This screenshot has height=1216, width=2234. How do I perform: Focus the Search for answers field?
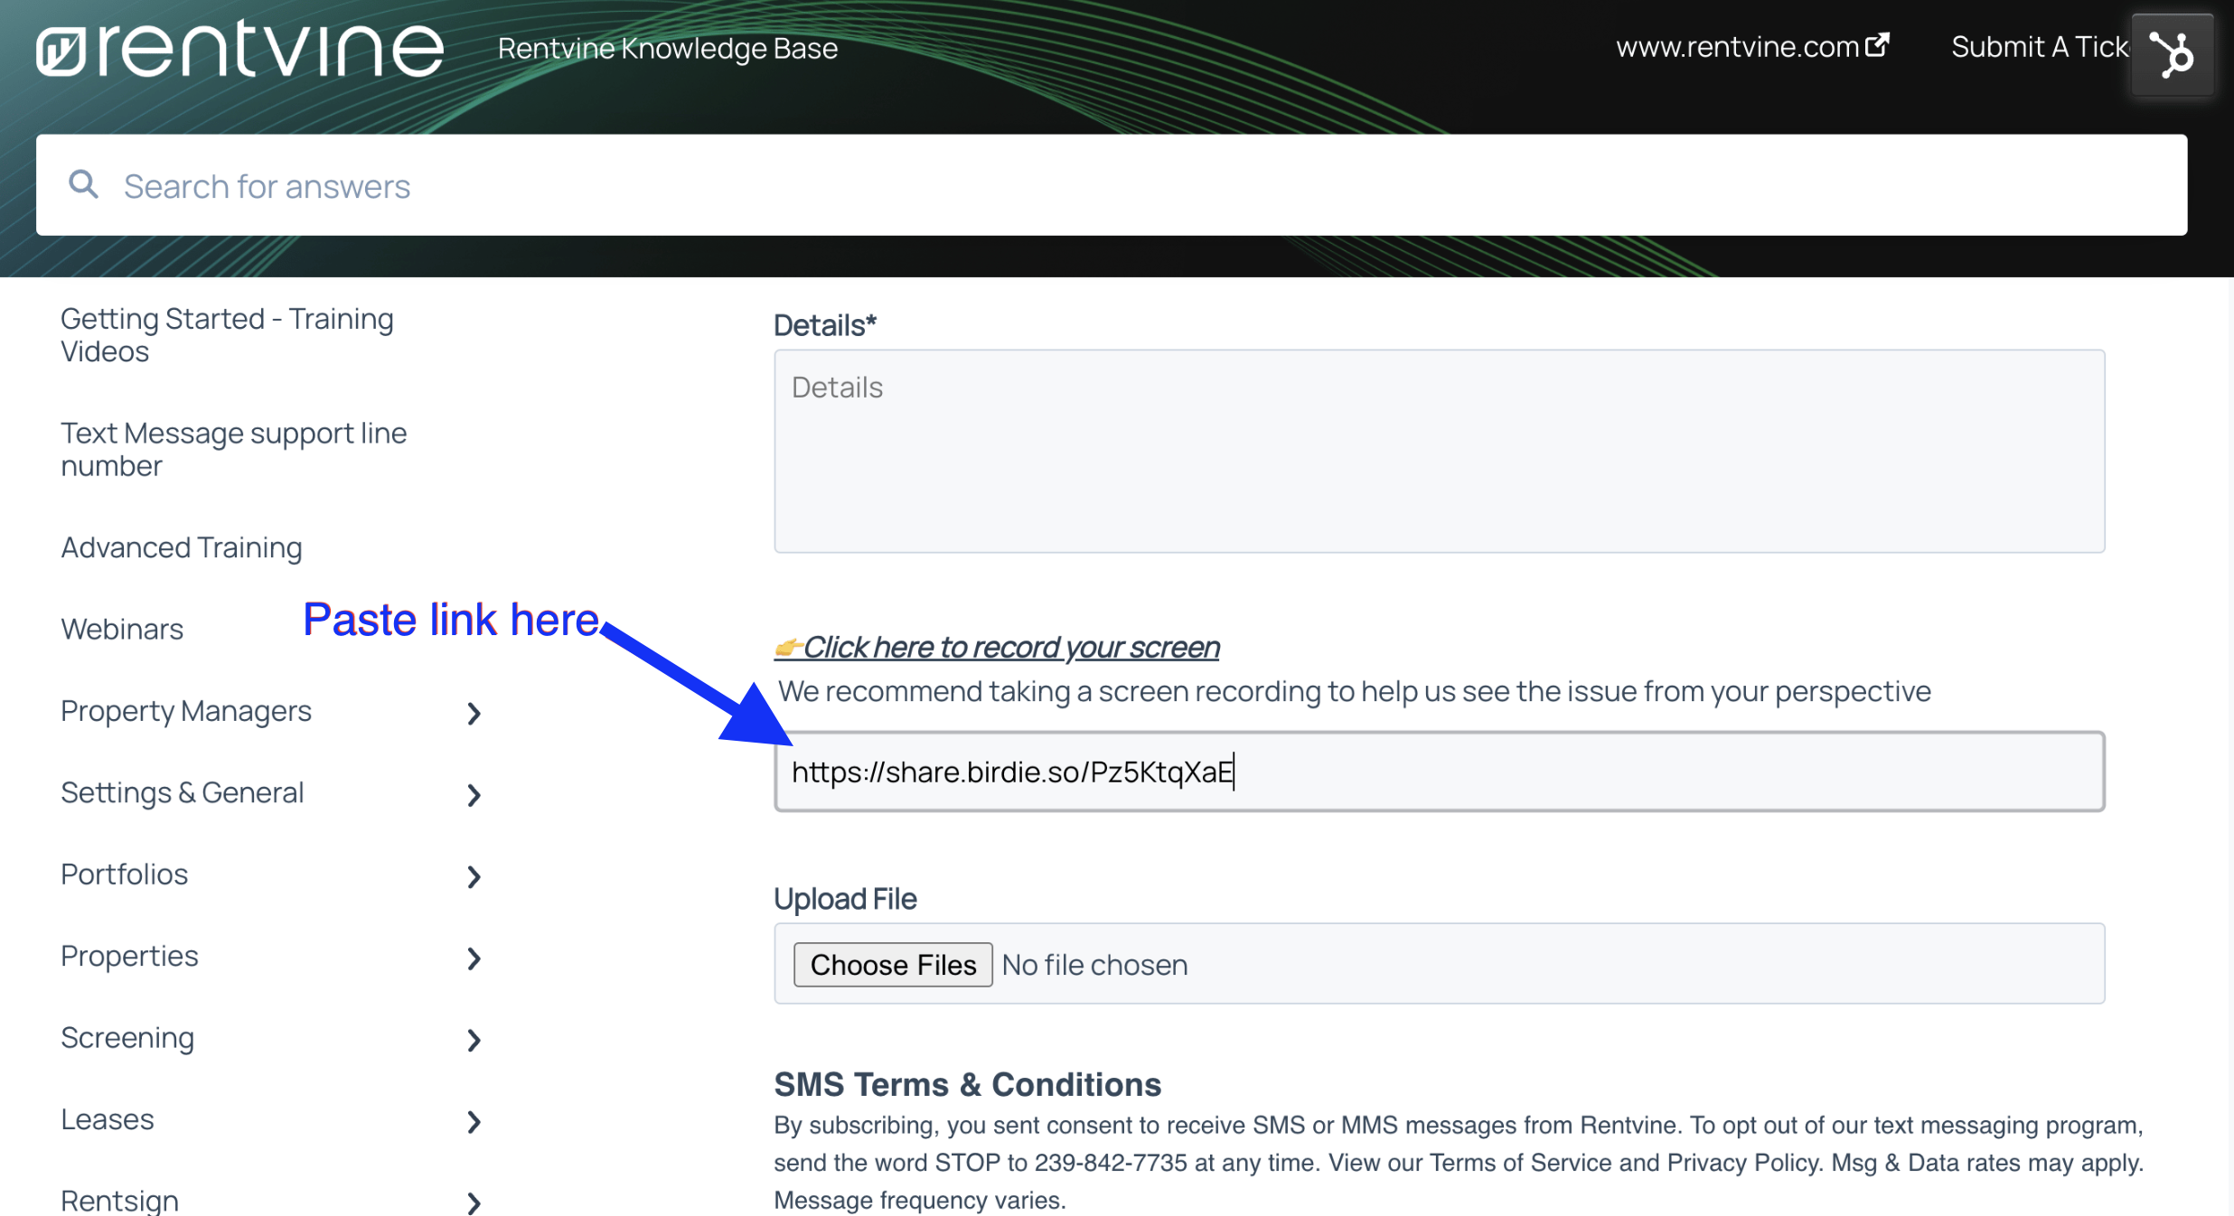(x=1112, y=186)
